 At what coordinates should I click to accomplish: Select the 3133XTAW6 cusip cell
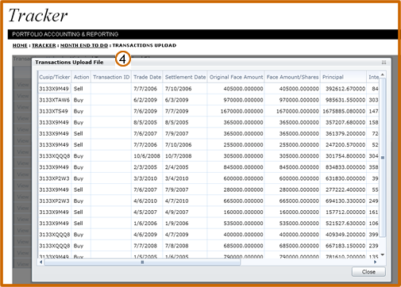pos(55,100)
